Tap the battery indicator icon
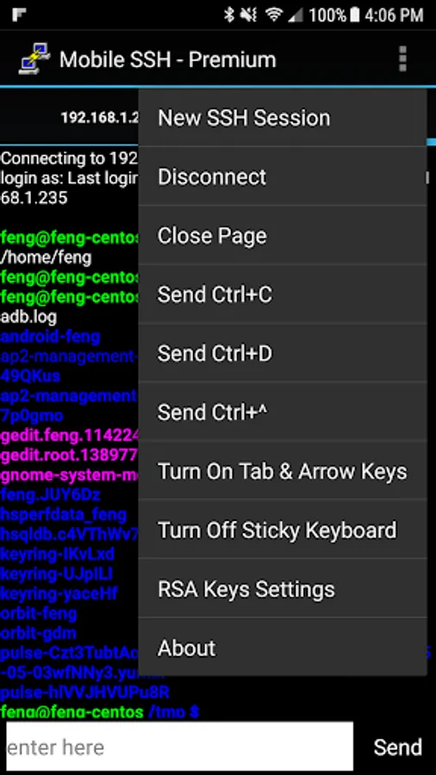The height and width of the screenshot is (775, 436). coord(354,15)
